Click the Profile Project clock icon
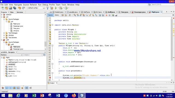This screenshot has height=98, width=175. (x=66, y=8)
